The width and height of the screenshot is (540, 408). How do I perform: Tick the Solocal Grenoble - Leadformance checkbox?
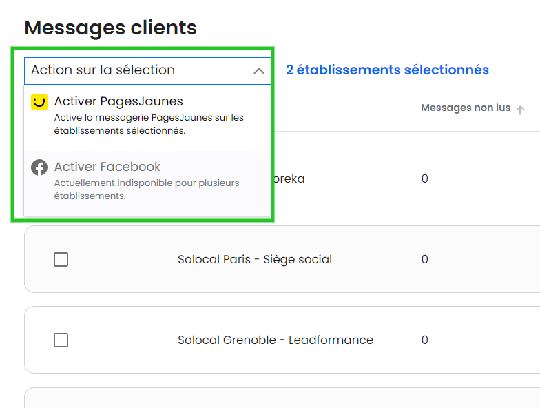point(61,340)
